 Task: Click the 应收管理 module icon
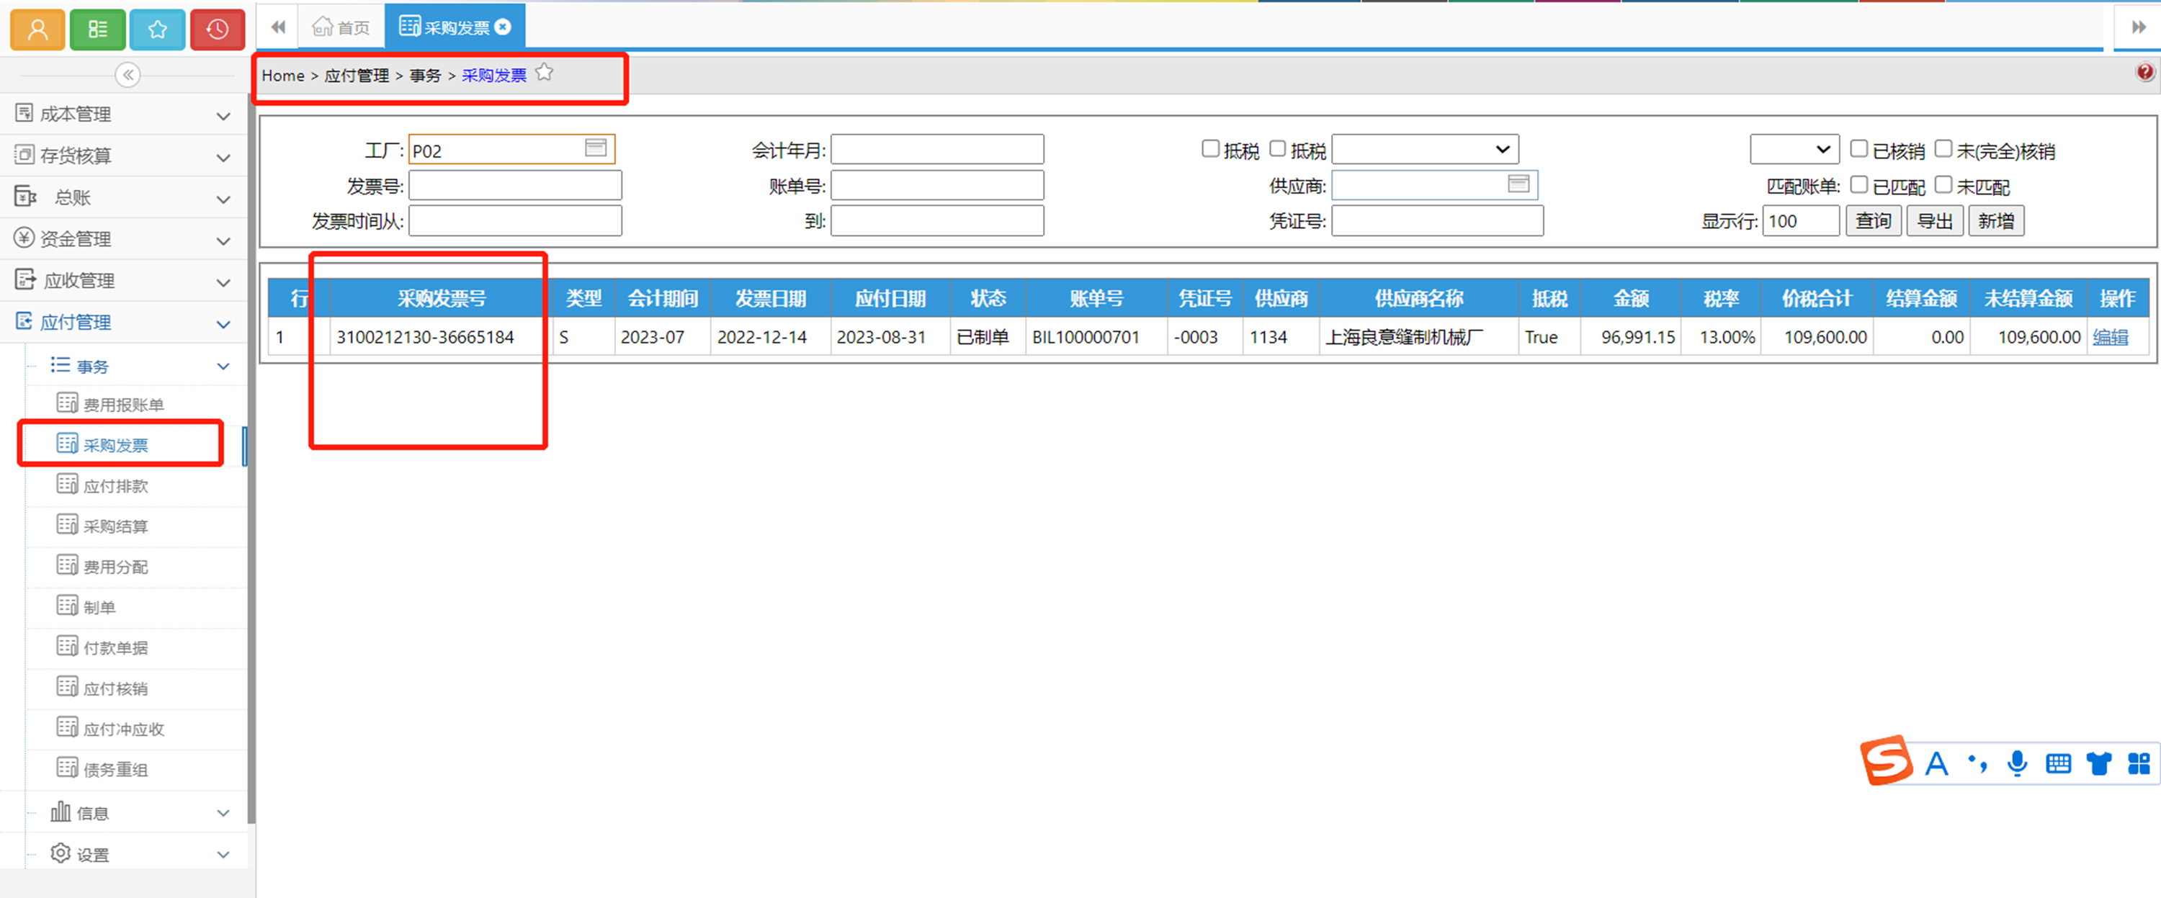point(25,280)
